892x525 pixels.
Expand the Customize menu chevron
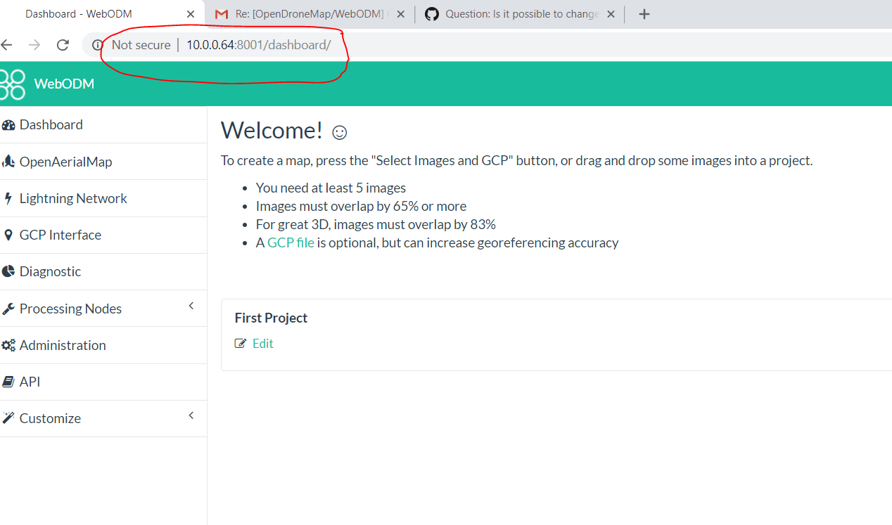point(191,415)
